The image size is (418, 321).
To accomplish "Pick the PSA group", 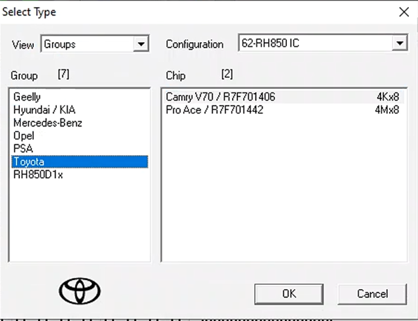I will [x=23, y=148].
